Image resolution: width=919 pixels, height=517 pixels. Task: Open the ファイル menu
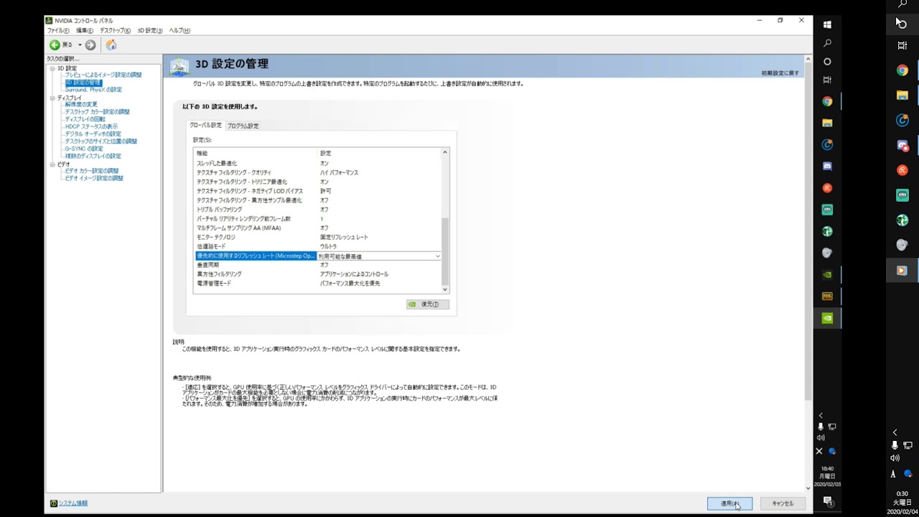tap(58, 31)
